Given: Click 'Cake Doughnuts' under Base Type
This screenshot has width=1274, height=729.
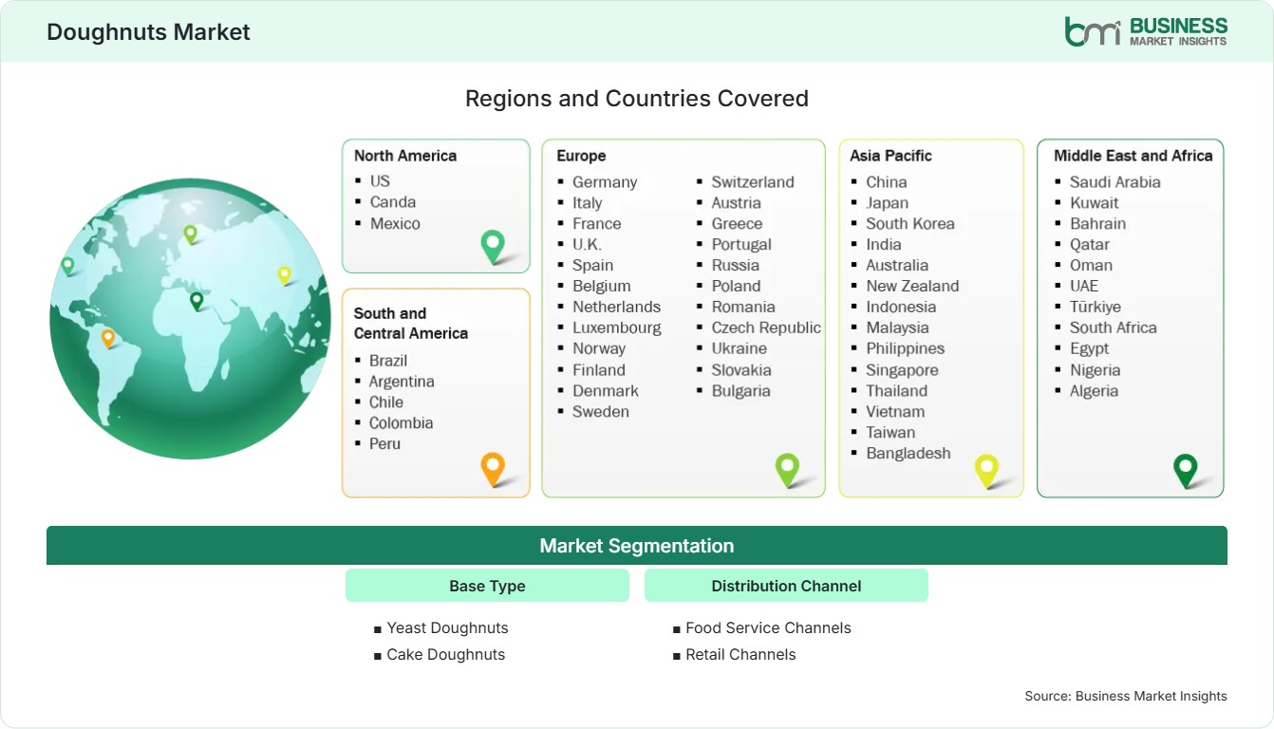Looking at the screenshot, I should pyautogui.click(x=446, y=654).
